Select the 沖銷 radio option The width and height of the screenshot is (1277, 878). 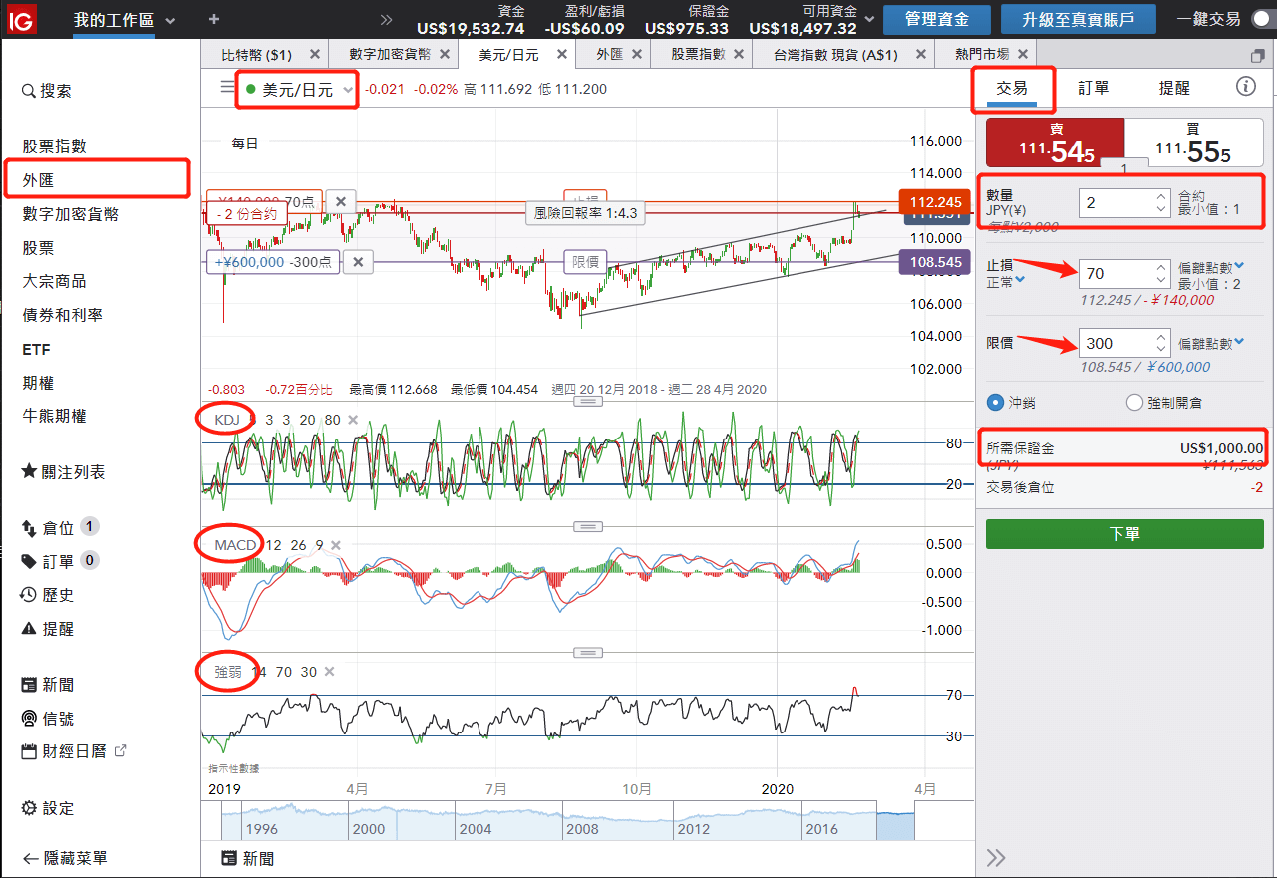[995, 403]
